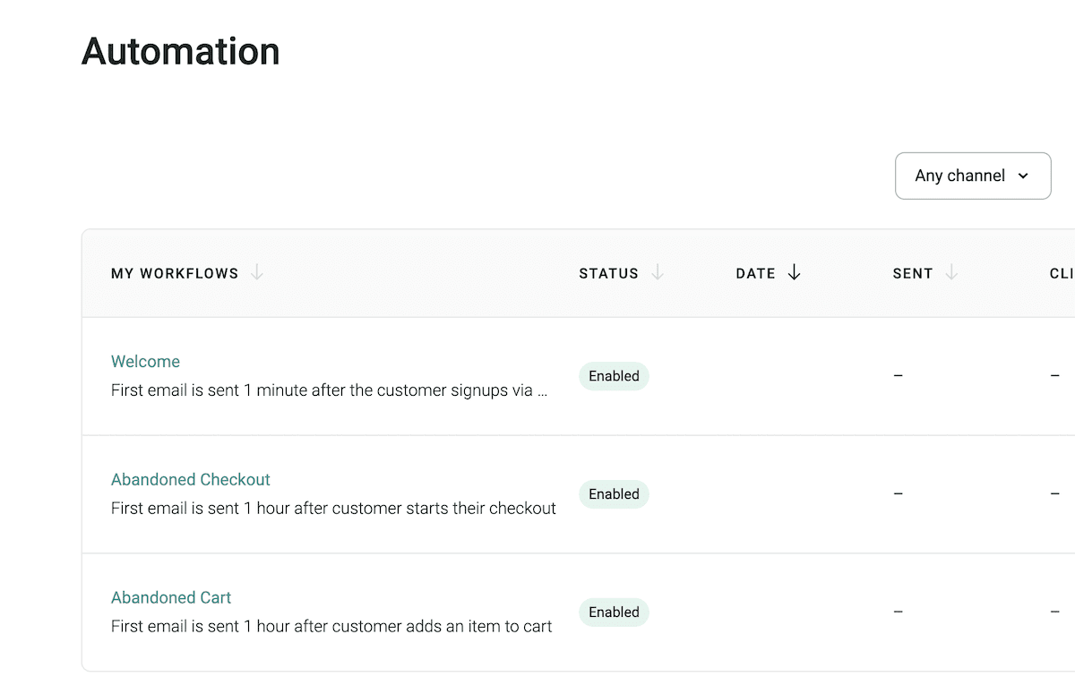
Task: Click Enabled badge in Abandoned Checkout row
Action: pyautogui.click(x=614, y=494)
